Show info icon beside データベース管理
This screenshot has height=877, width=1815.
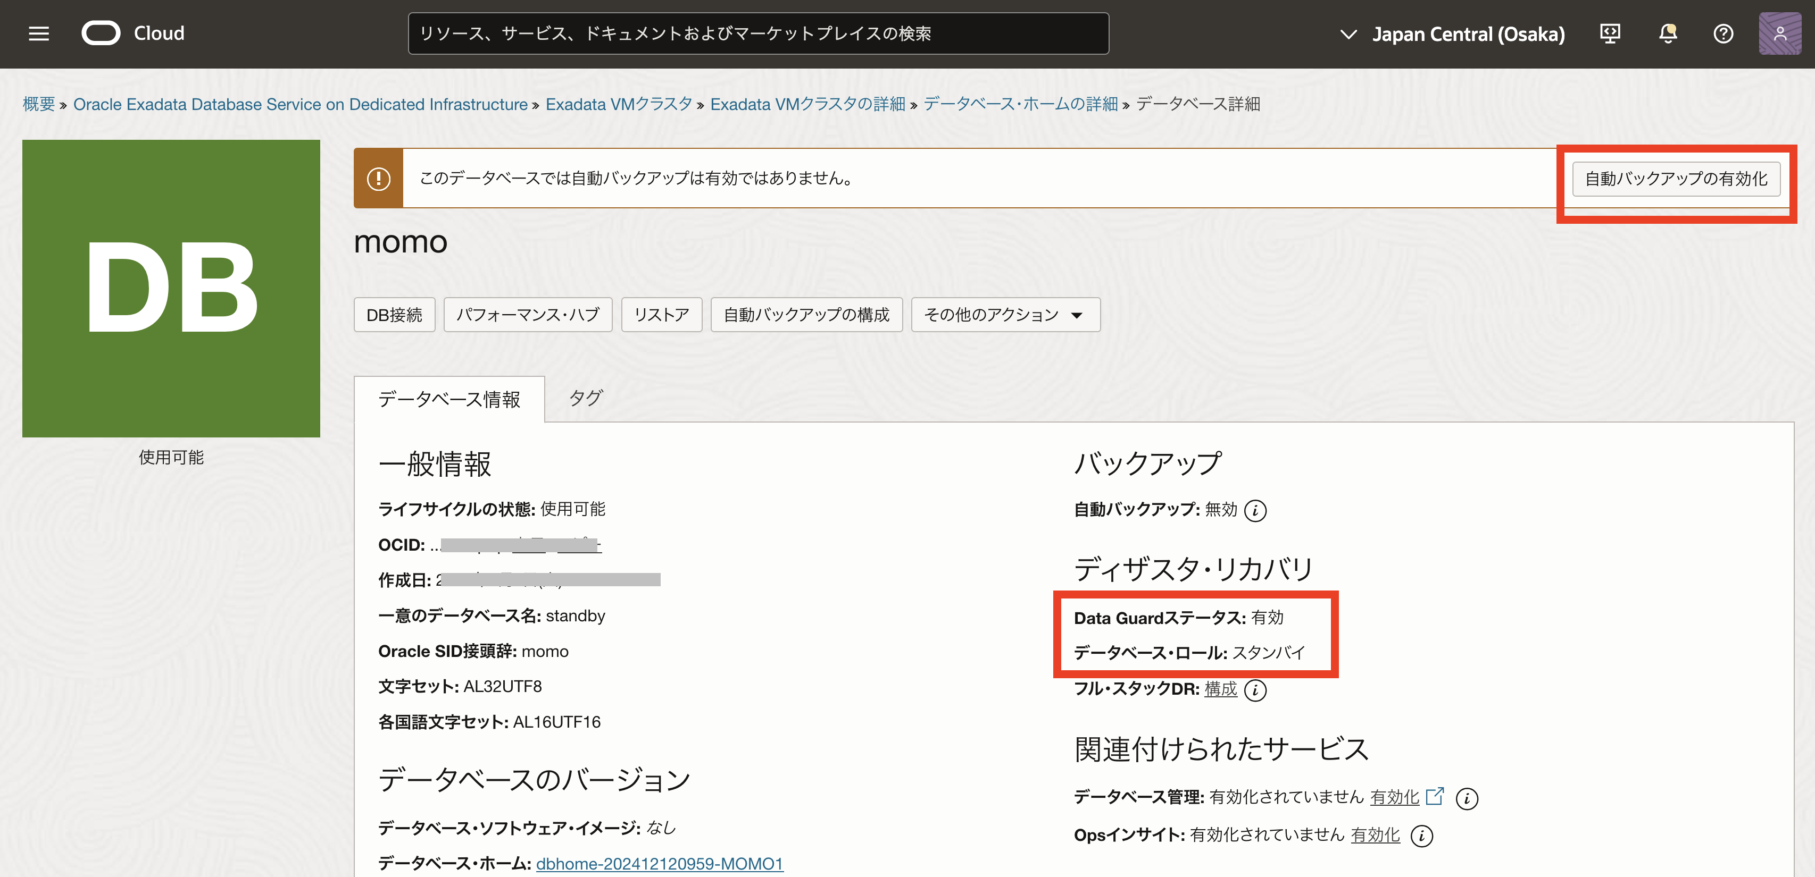tap(1466, 798)
